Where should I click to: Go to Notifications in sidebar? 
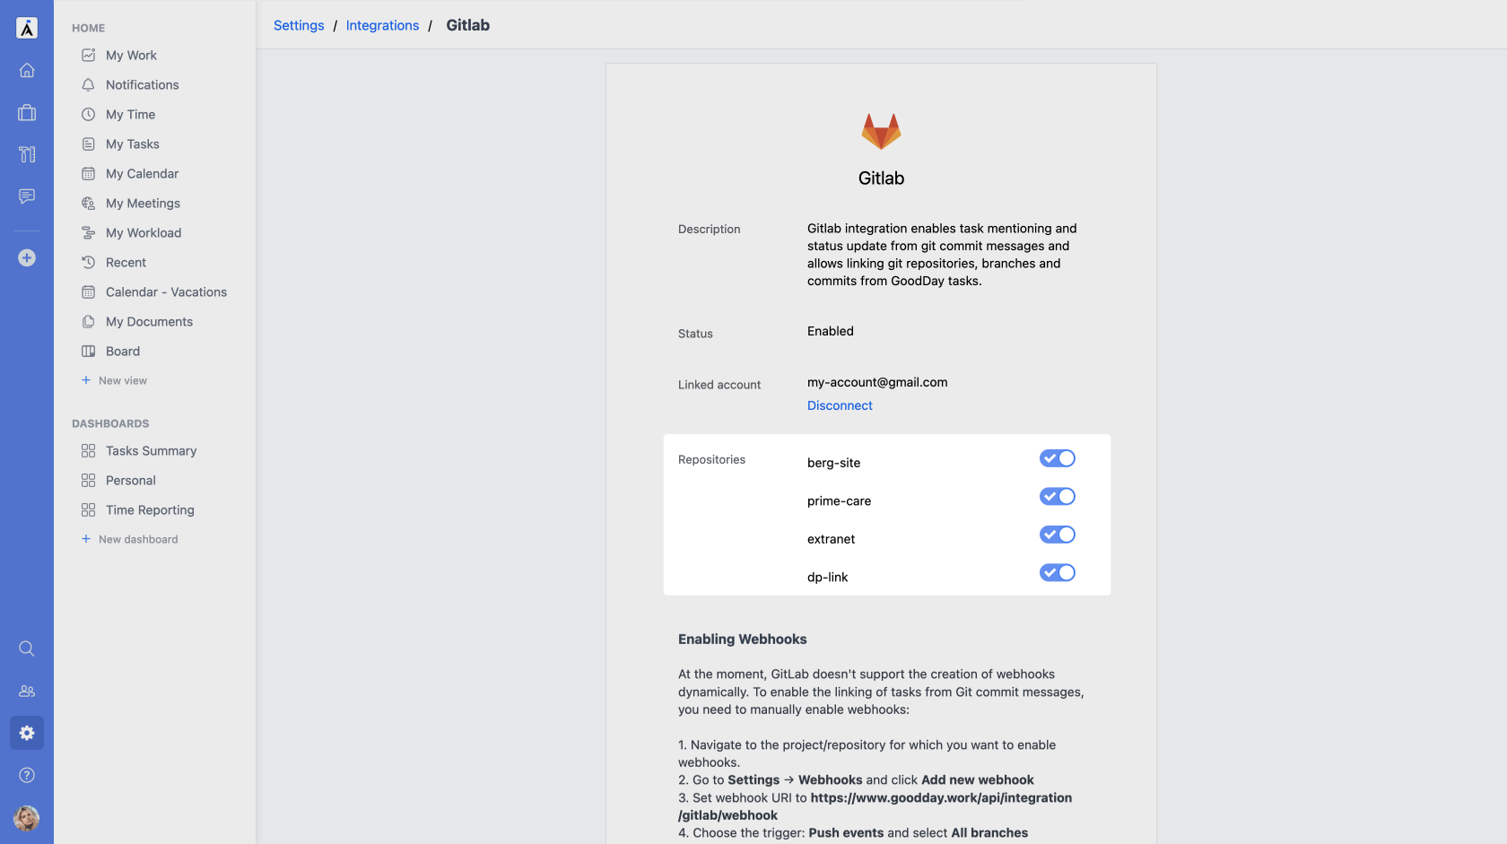coord(142,85)
